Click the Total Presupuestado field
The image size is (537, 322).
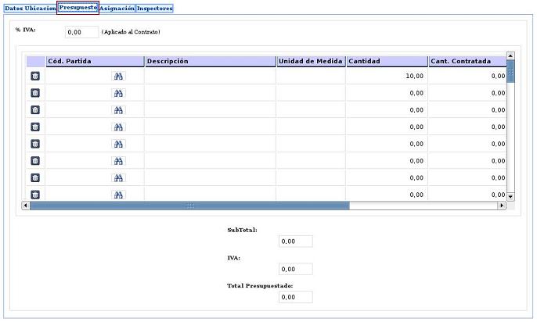(x=295, y=297)
